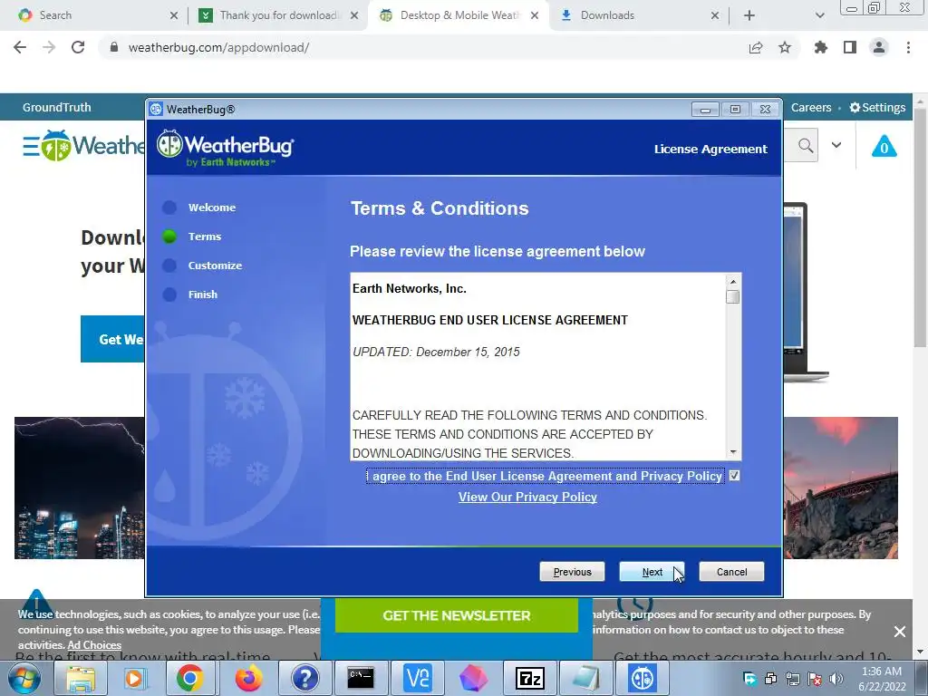The height and width of the screenshot is (696, 928).
Task: Click the Previous button in installer
Action: (x=572, y=572)
